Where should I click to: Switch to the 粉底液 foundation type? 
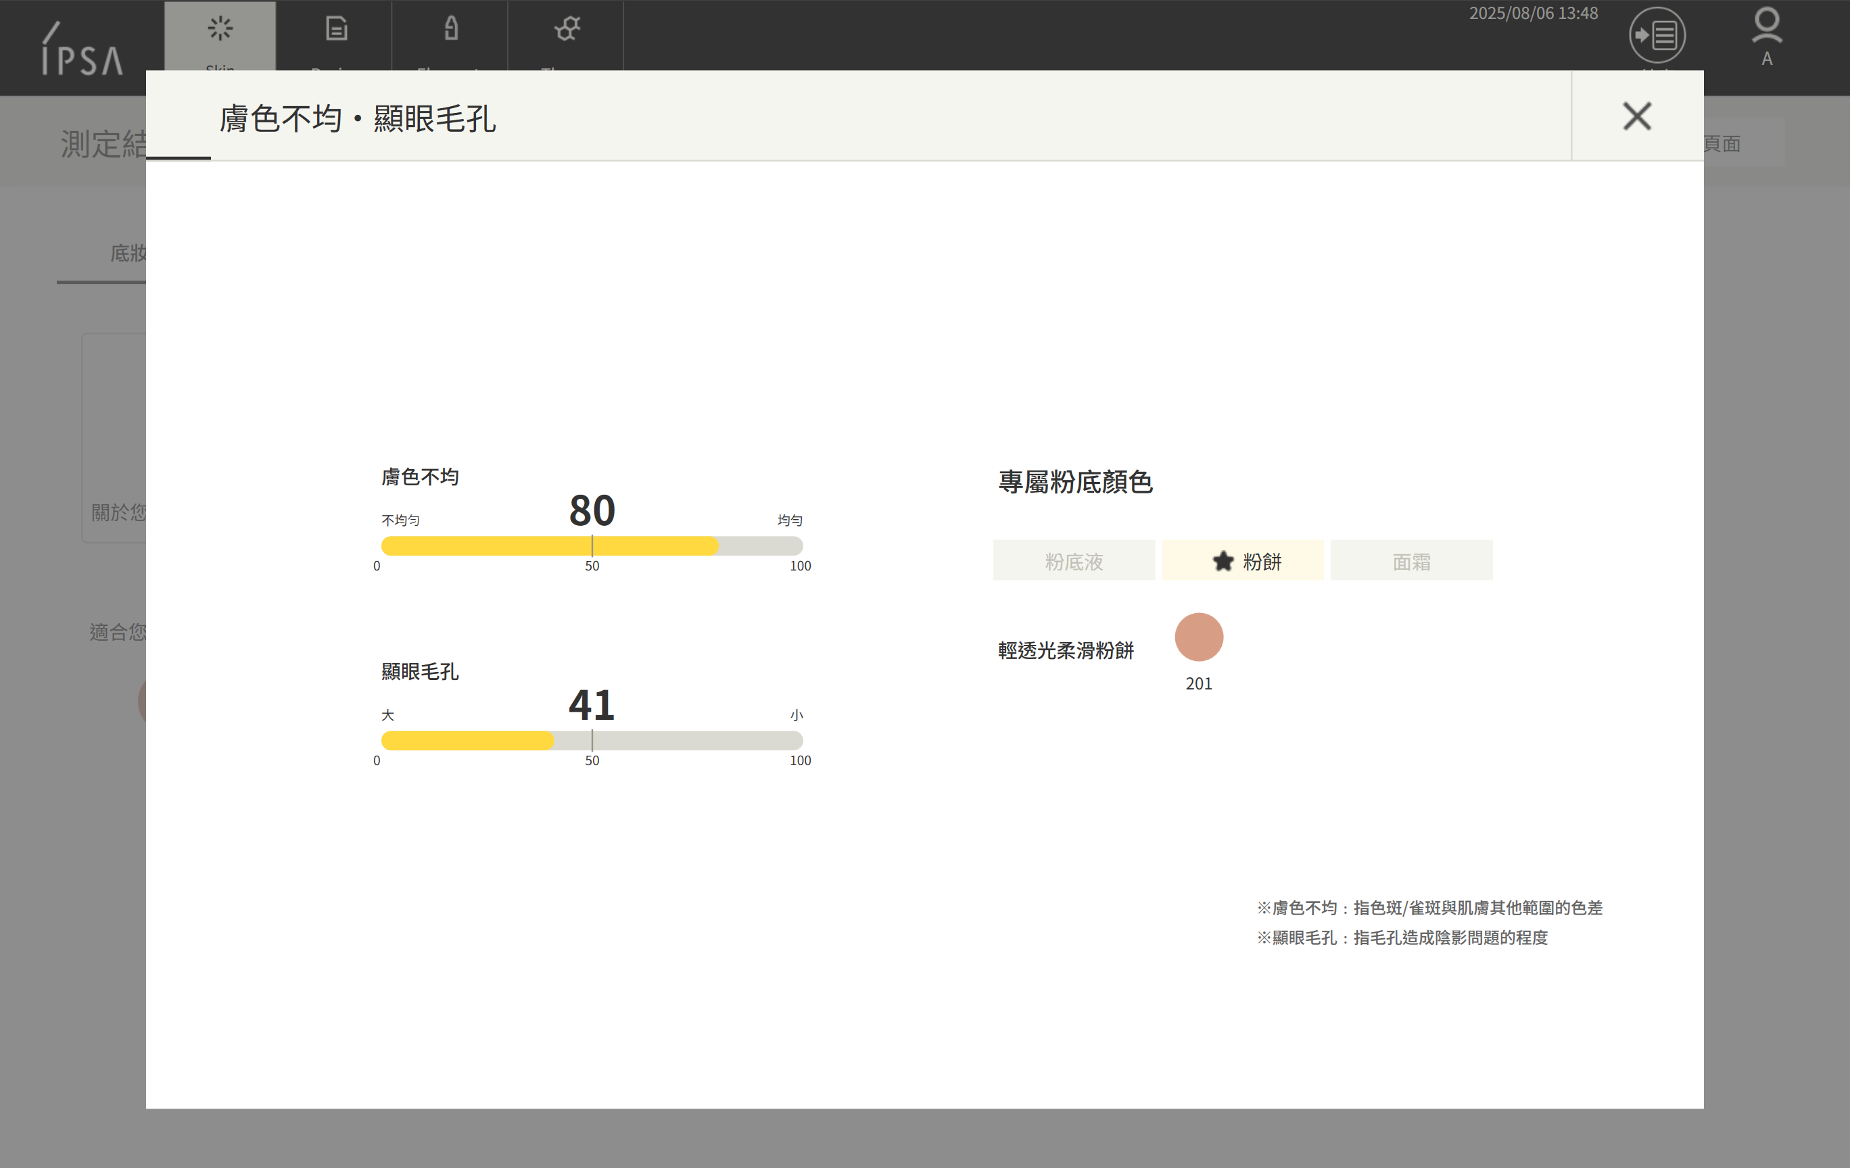pos(1073,561)
